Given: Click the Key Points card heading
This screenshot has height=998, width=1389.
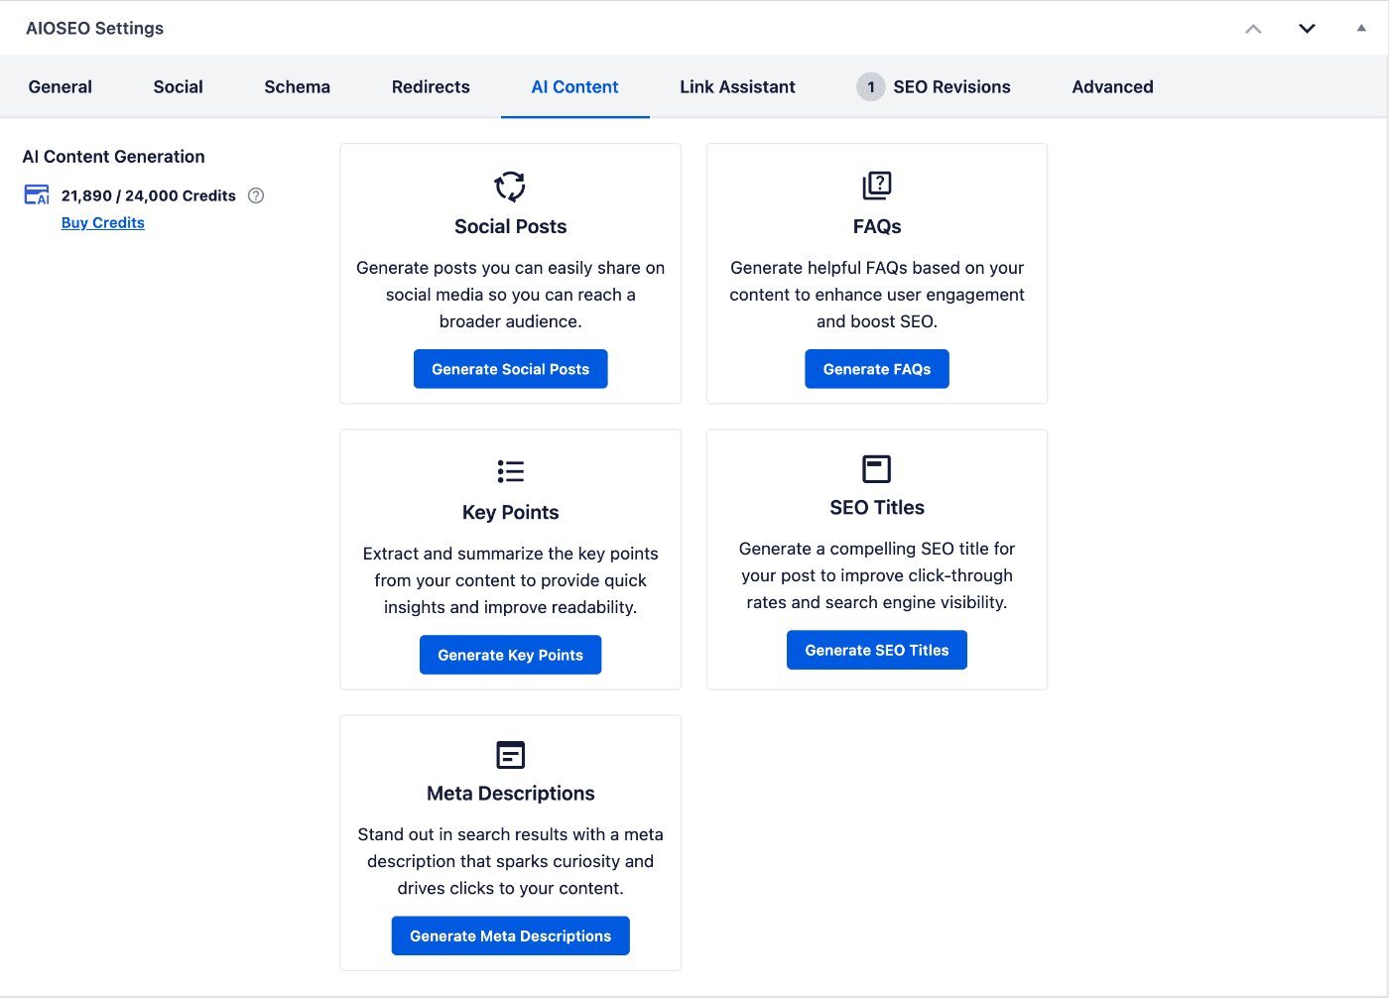Looking at the screenshot, I should 510,512.
